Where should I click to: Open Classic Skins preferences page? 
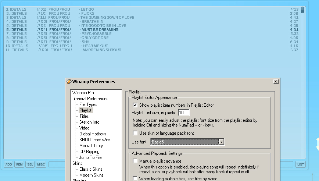coord(91,169)
